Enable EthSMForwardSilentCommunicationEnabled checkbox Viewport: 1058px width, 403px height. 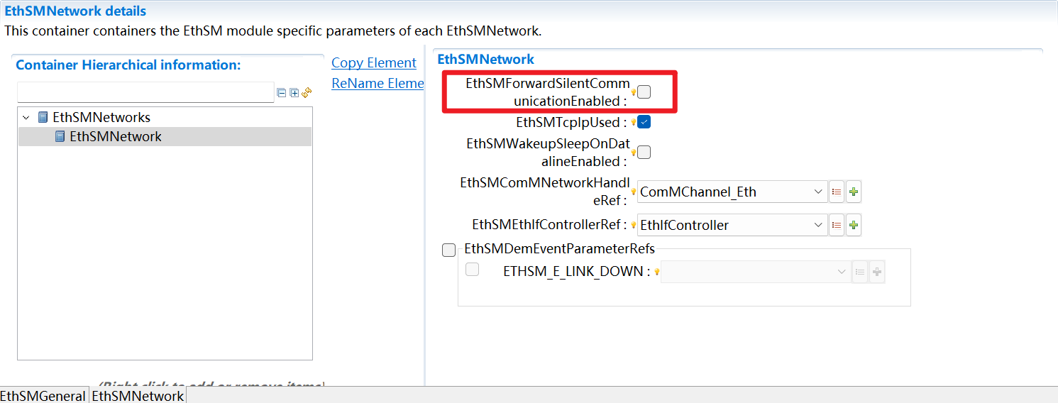(x=644, y=92)
